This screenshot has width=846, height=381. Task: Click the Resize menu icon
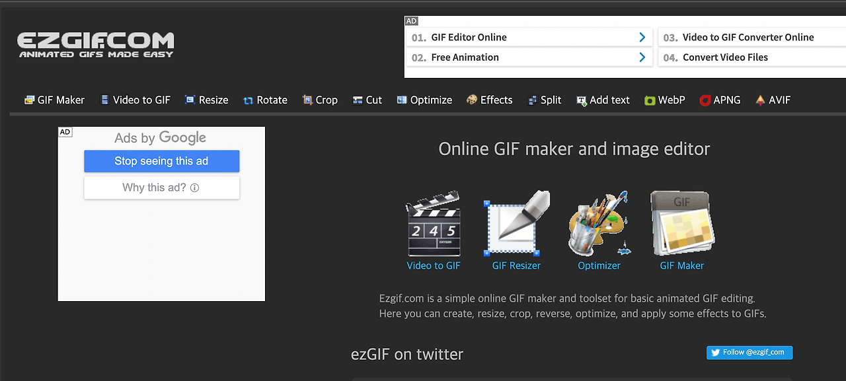point(190,100)
